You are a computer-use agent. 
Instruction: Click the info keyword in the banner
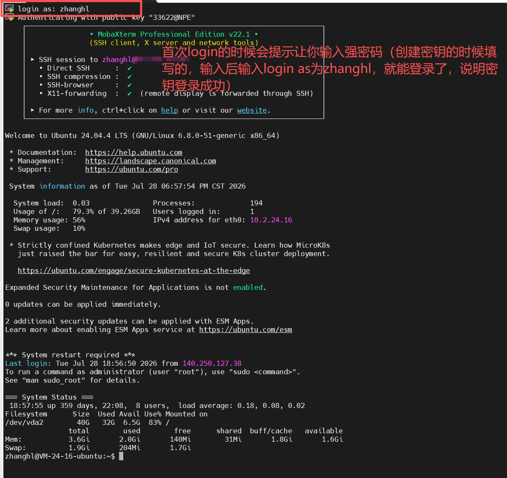[86, 110]
